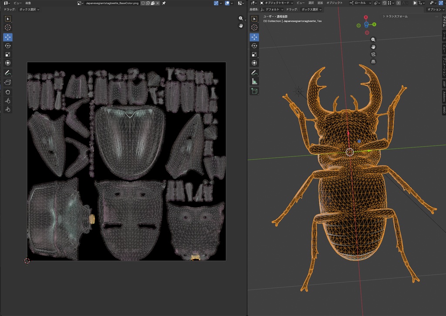Switch to the ARP sidebar tab

tap(443, 84)
